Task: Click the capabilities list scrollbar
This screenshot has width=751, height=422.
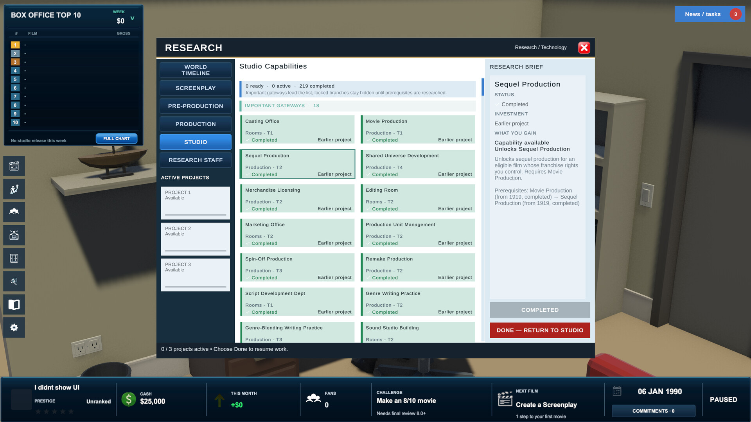Action: coord(483,87)
